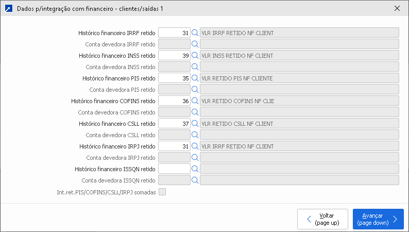Image resolution: width=409 pixels, height=232 pixels.
Task: Click the Histórico financeiro PIS retido field
Action: [x=175, y=78]
